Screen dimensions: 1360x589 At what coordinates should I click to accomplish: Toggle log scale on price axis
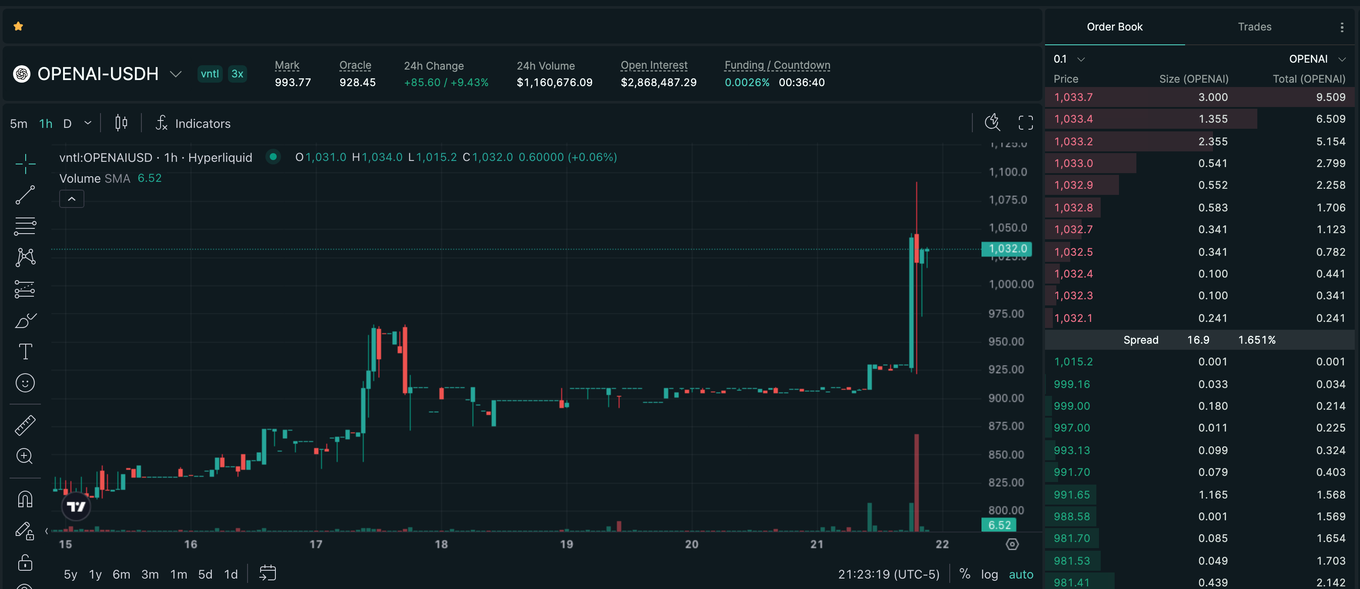coord(989,574)
